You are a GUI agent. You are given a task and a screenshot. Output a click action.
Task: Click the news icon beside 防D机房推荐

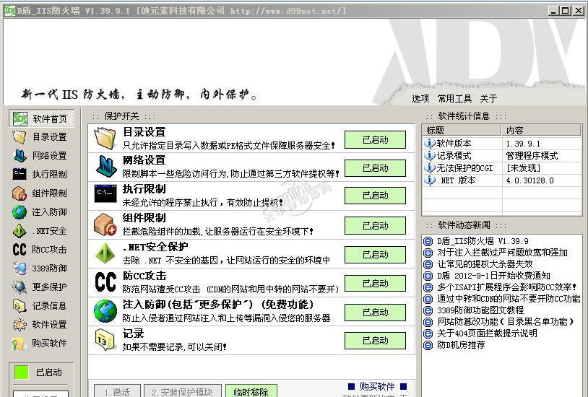428,345
